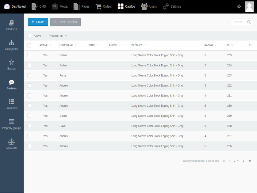Screen dimensions: 257x193
Task: Go to Properties list icon
Action: click(x=11, y=102)
